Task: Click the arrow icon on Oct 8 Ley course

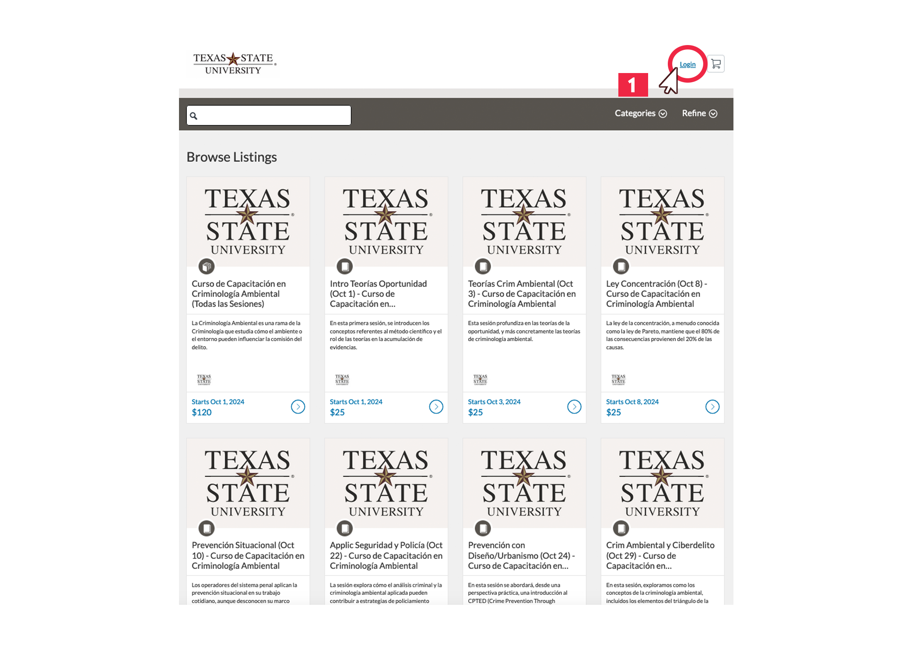Action: pos(712,407)
